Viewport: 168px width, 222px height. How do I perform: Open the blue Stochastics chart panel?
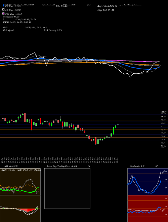(148, 182)
